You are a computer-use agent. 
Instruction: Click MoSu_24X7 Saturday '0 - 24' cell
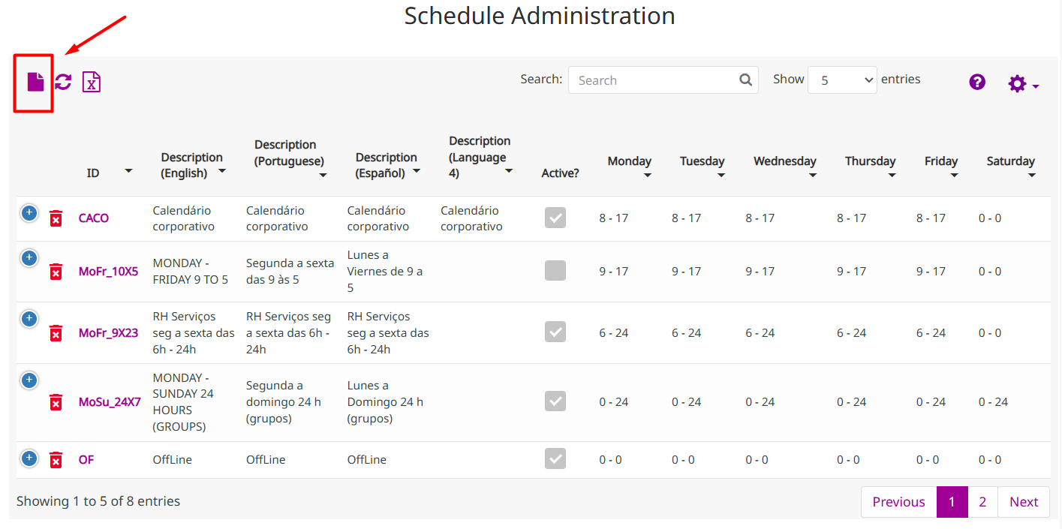click(x=994, y=402)
